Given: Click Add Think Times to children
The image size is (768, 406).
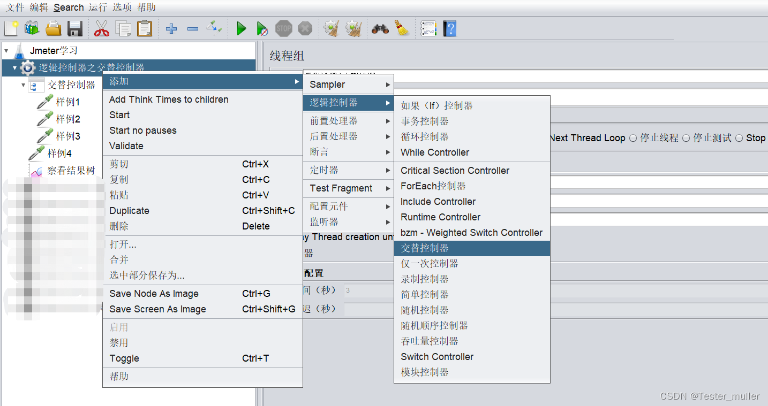Looking at the screenshot, I should pyautogui.click(x=202, y=99).
